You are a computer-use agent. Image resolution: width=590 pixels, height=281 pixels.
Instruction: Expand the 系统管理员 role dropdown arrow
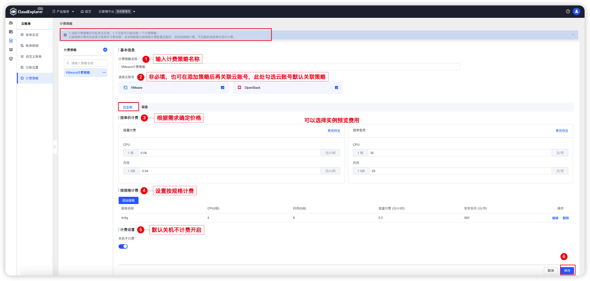click(134, 12)
